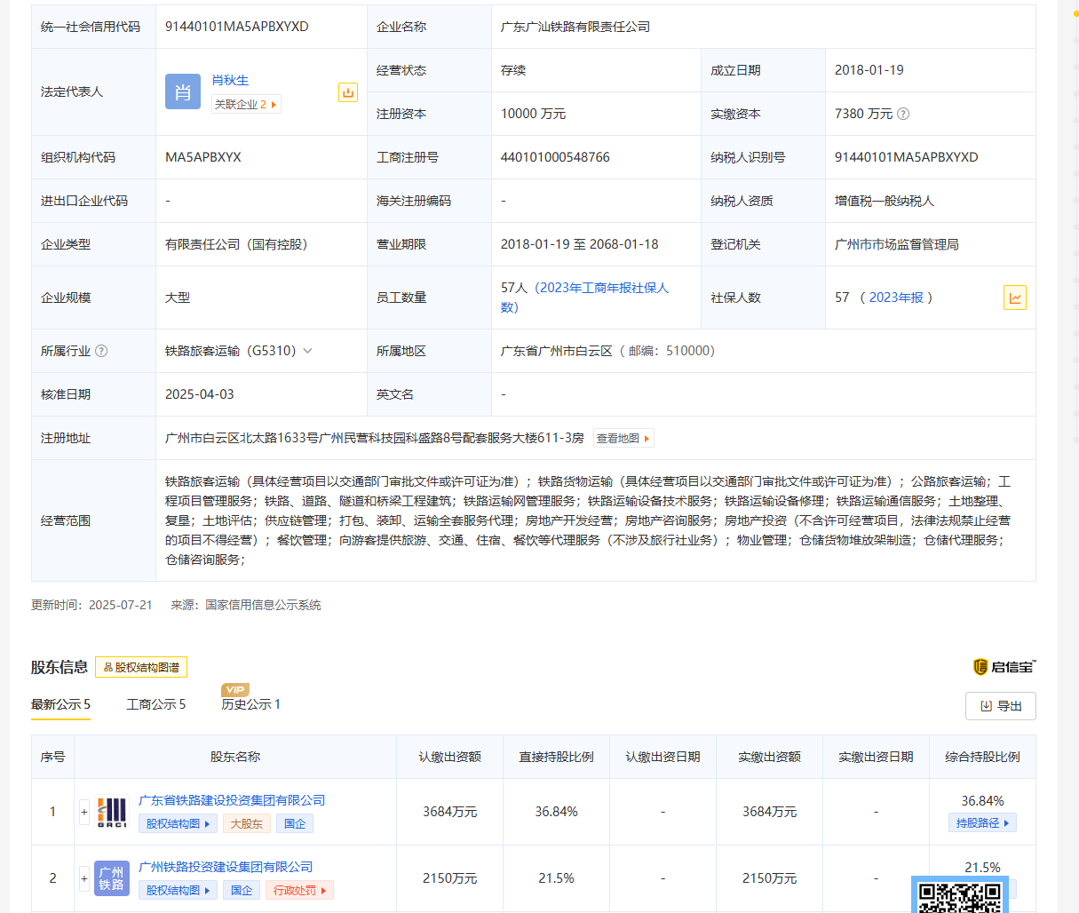Click the 大股东 tag
The height and width of the screenshot is (913, 1079).
point(247,823)
